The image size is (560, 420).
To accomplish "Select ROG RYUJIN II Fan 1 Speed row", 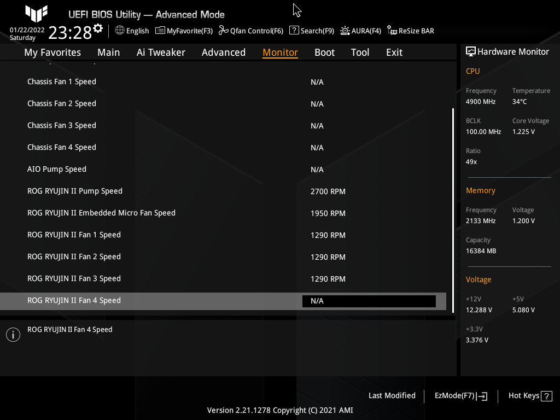I will 223,235.
